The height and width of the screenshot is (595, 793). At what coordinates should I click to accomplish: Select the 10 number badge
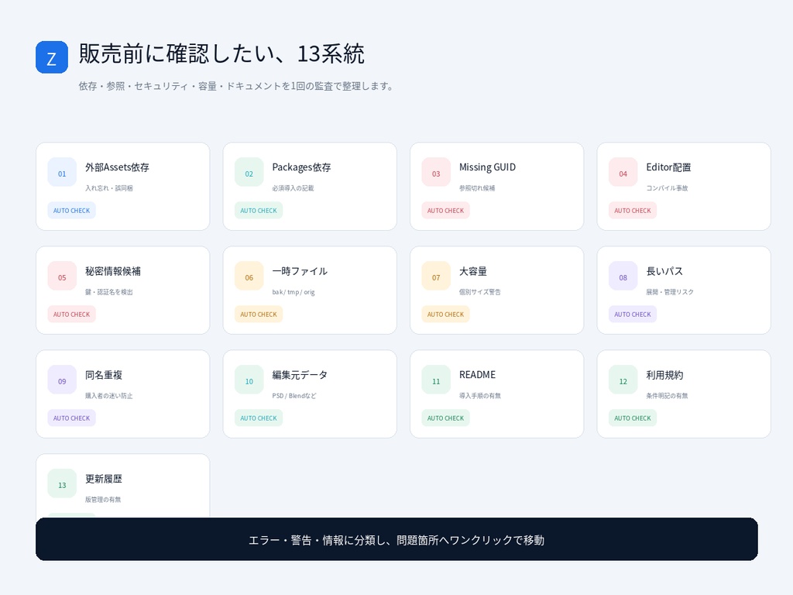249,380
